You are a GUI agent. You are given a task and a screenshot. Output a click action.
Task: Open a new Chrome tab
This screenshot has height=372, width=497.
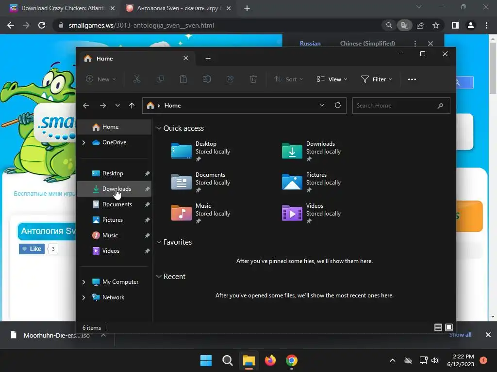tap(247, 8)
